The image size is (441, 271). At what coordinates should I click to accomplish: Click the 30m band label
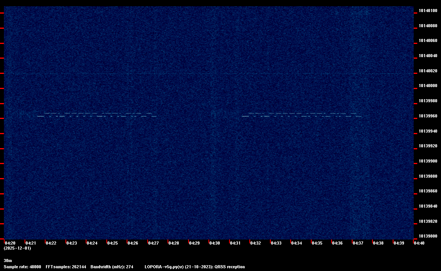click(7, 261)
